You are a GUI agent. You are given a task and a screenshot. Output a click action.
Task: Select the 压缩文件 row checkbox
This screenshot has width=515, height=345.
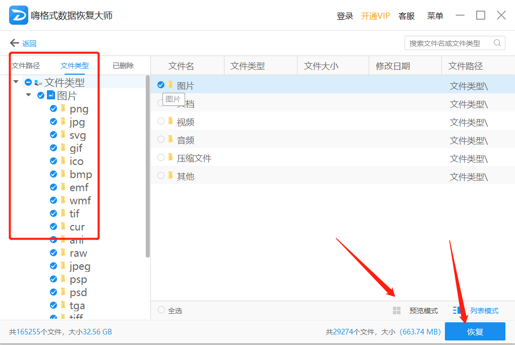pos(161,157)
